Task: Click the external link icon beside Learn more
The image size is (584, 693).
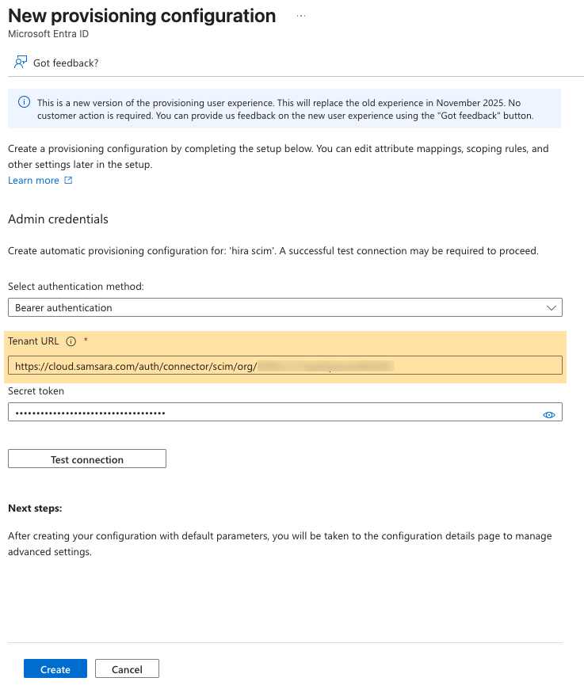Action: click(x=68, y=181)
